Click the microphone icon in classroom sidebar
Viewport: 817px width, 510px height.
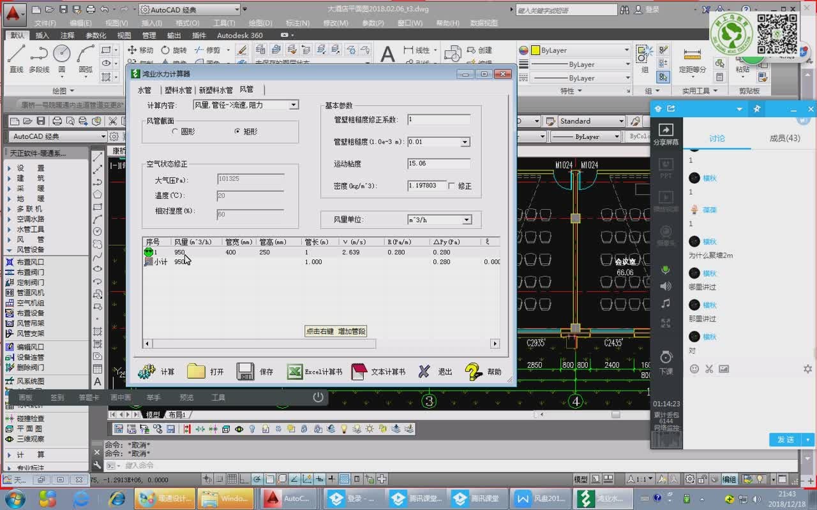[x=666, y=270]
